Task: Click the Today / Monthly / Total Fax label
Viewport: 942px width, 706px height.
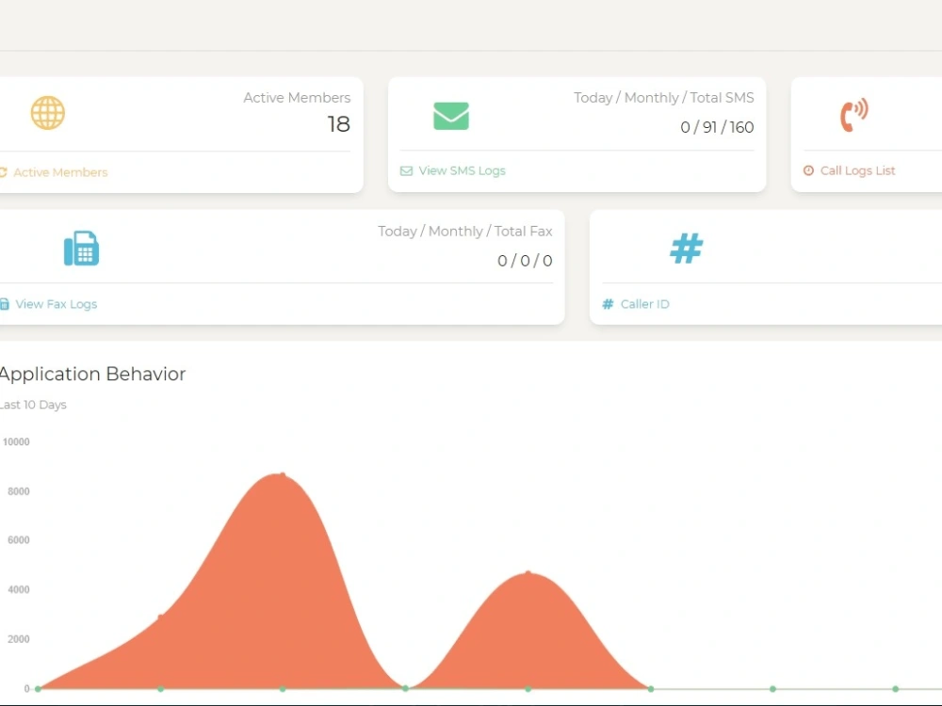Action: pyautogui.click(x=465, y=232)
